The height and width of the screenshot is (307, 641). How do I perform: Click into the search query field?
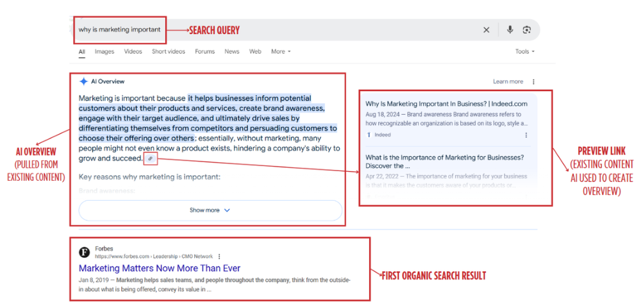point(288,30)
